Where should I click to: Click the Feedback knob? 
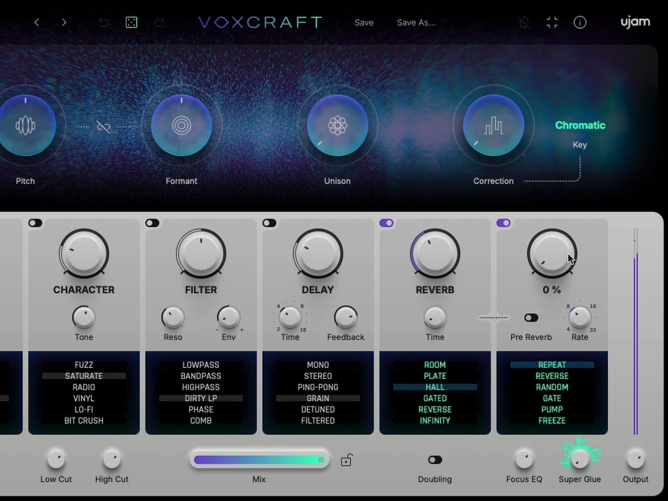tap(346, 318)
